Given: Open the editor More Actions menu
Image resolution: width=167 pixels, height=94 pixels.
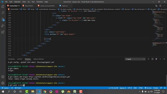Looking at the screenshot, I should point(164,6).
